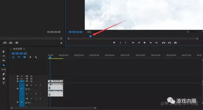203x110 pixels.
Task: Toggle V1 track output eye
Action: pyautogui.click(x=31, y=81)
